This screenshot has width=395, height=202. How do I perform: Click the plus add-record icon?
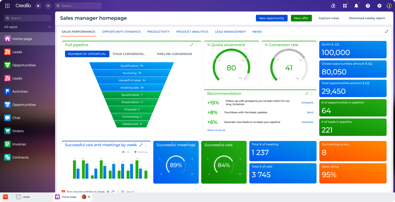[48, 6]
